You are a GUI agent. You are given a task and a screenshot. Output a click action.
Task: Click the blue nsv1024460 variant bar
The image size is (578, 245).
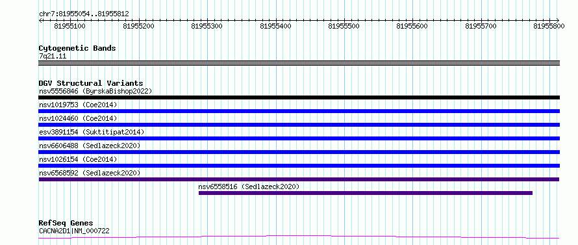click(x=299, y=125)
